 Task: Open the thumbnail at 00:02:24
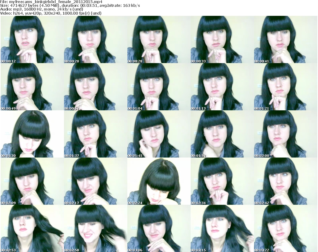pos(159,181)
